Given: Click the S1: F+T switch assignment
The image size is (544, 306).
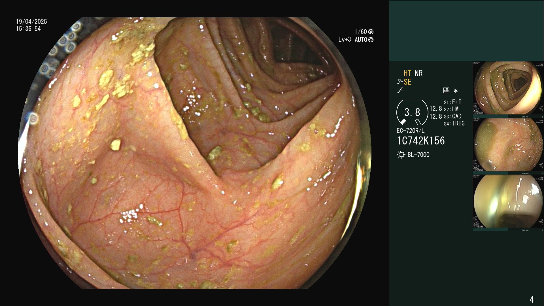Looking at the screenshot, I should [452, 102].
